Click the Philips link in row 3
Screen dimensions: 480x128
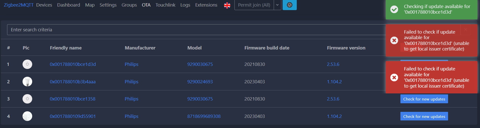point(132,99)
